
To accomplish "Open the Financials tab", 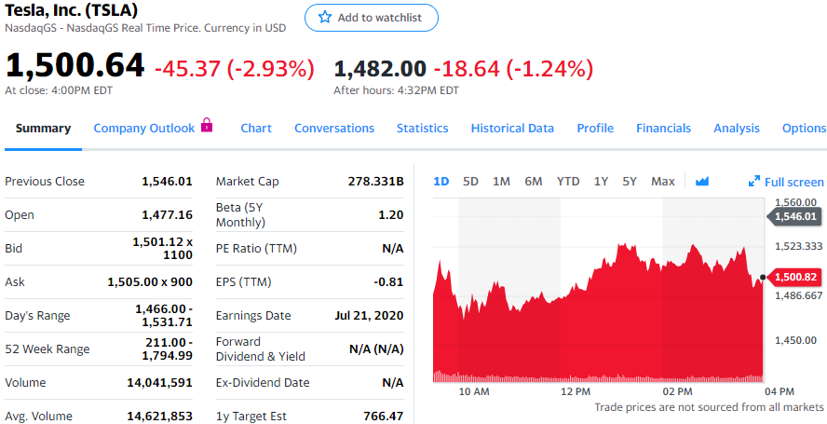I will click(663, 129).
